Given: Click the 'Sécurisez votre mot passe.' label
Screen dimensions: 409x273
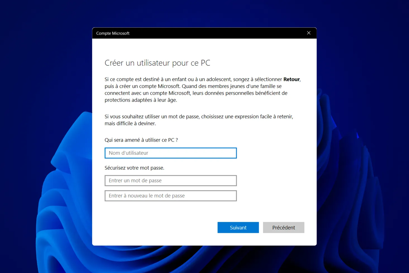Looking at the screenshot, I should 134,168.
